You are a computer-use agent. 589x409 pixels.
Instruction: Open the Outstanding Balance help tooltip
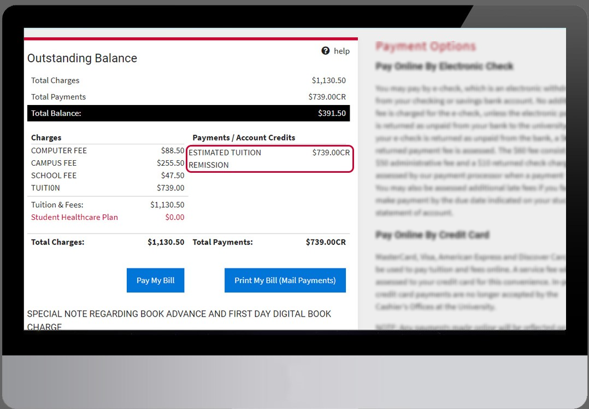326,51
